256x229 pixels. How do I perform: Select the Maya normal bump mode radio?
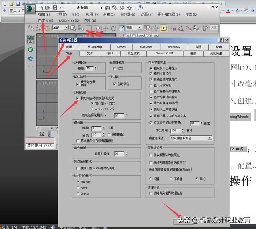[78, 187]
